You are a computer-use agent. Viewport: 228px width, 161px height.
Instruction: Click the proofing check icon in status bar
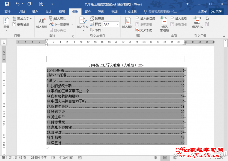[53, 158]
